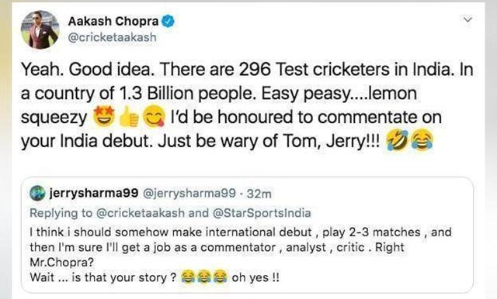Click the tears-of-joy emoji after Jerry

[x=422, y=140]
